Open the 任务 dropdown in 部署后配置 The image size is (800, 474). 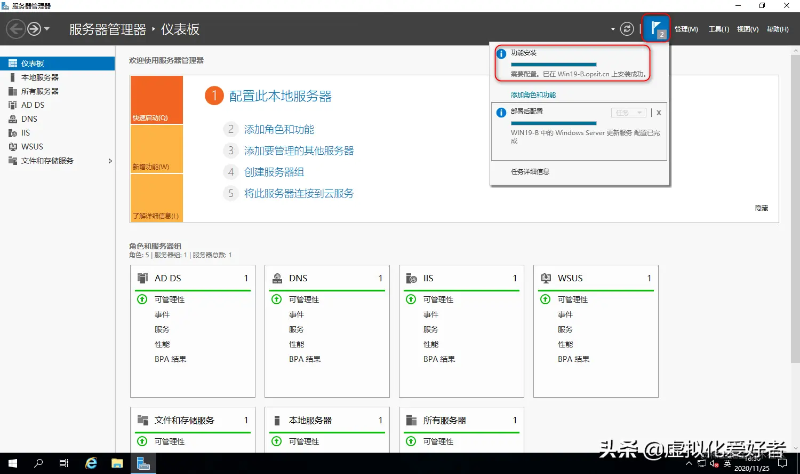628,112
